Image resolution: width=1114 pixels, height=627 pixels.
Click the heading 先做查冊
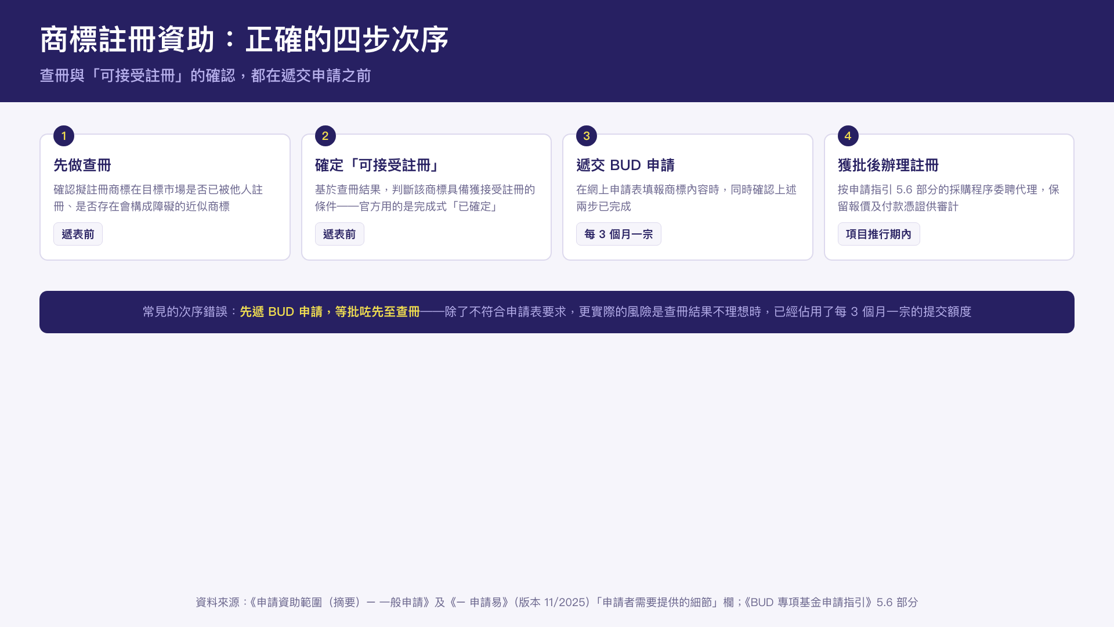(82, 165)
